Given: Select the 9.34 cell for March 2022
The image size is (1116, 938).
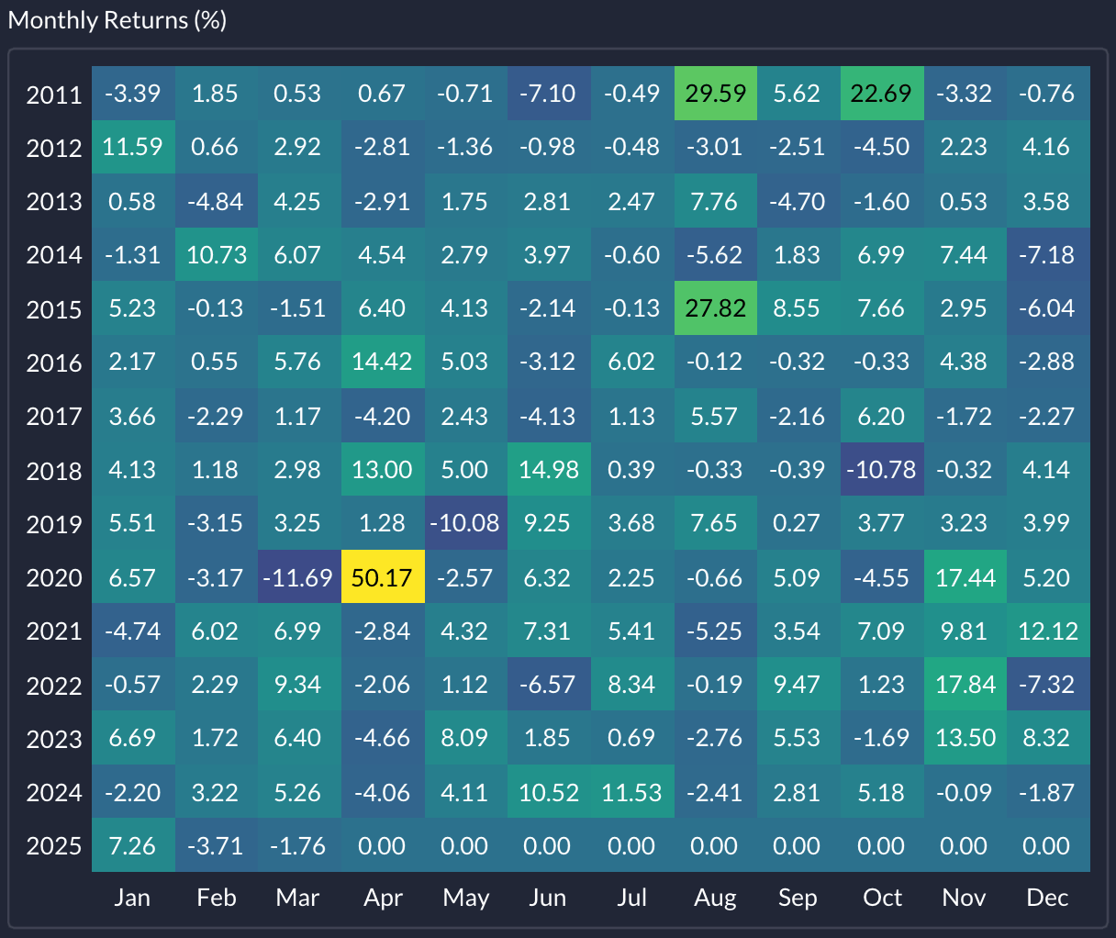Looking at the screenshot, I should (x=299, y=685).
